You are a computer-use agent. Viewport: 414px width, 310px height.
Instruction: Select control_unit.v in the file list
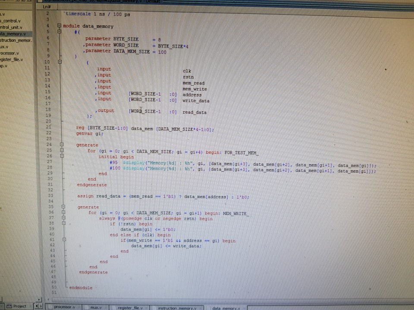tap(13, 27)
